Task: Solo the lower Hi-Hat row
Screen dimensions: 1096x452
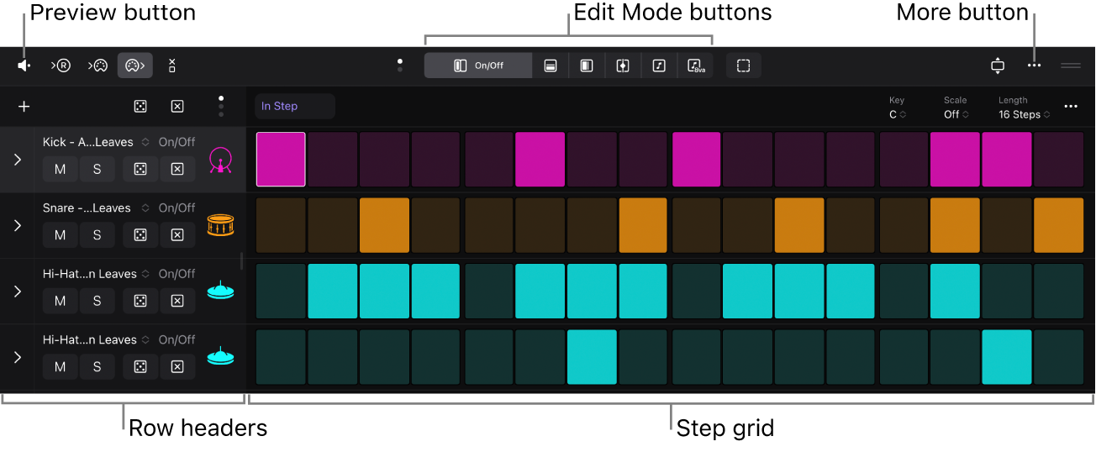Action: (x=97, y=367)
